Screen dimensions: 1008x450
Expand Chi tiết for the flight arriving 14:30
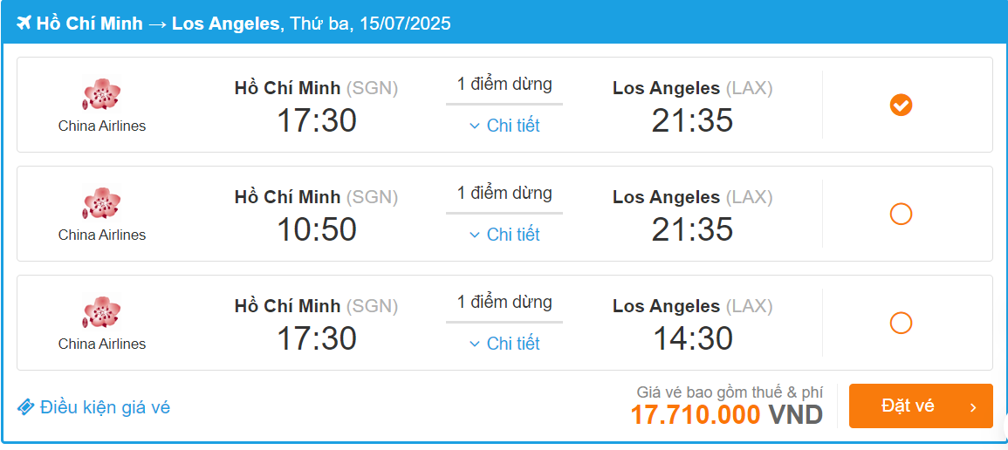[512, 344]
